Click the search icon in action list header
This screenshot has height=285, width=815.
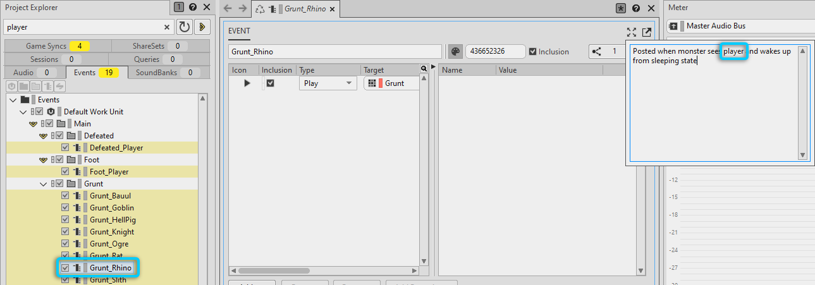pyautogui.click(x=424, y=69)
